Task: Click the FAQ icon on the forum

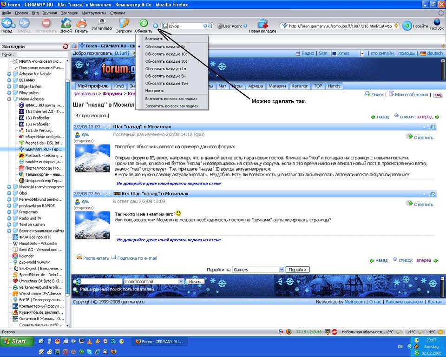Action: tap(438, 95)
